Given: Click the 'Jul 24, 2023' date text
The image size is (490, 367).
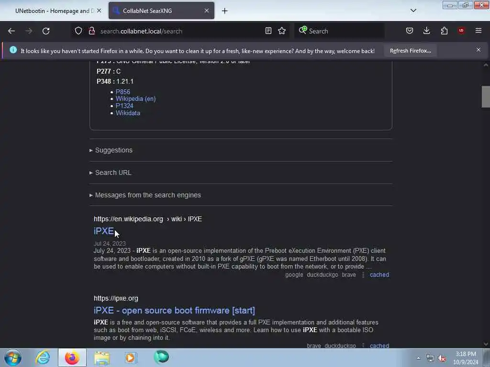Looking at the screenshot, I should [x=110, y=243].
